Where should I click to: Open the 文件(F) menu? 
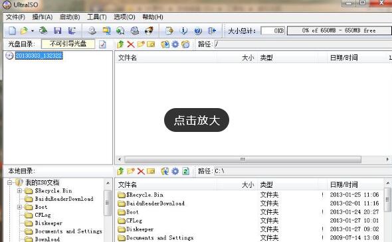click(15, 17)
